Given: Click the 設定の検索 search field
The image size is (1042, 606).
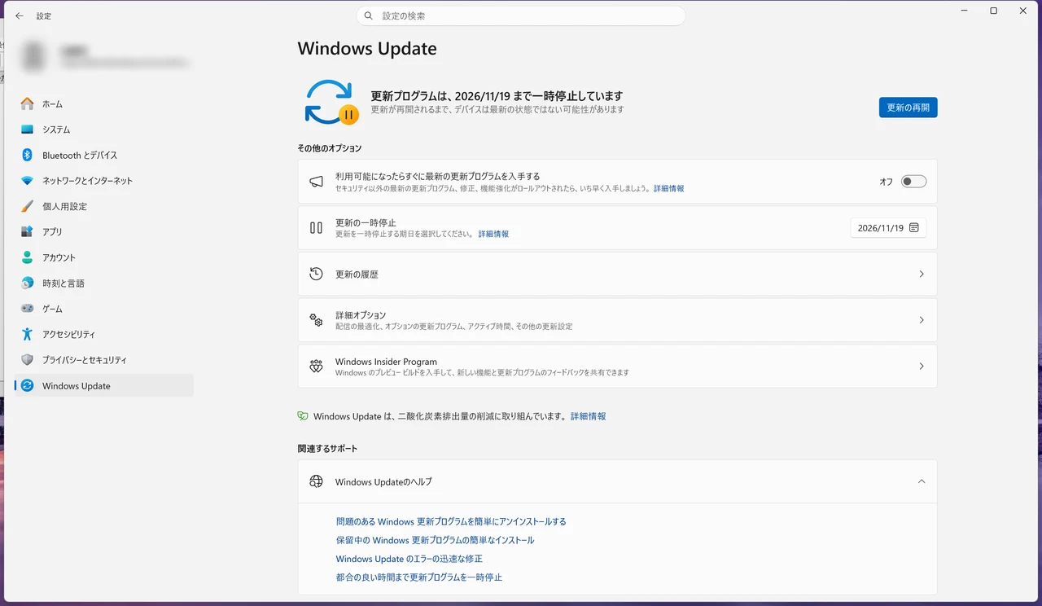Looking at the screenshot, I should click(x=521, y=15).
